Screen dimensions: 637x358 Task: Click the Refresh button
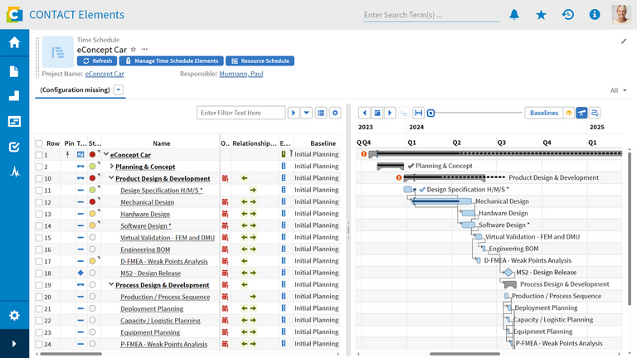(97, 60)
